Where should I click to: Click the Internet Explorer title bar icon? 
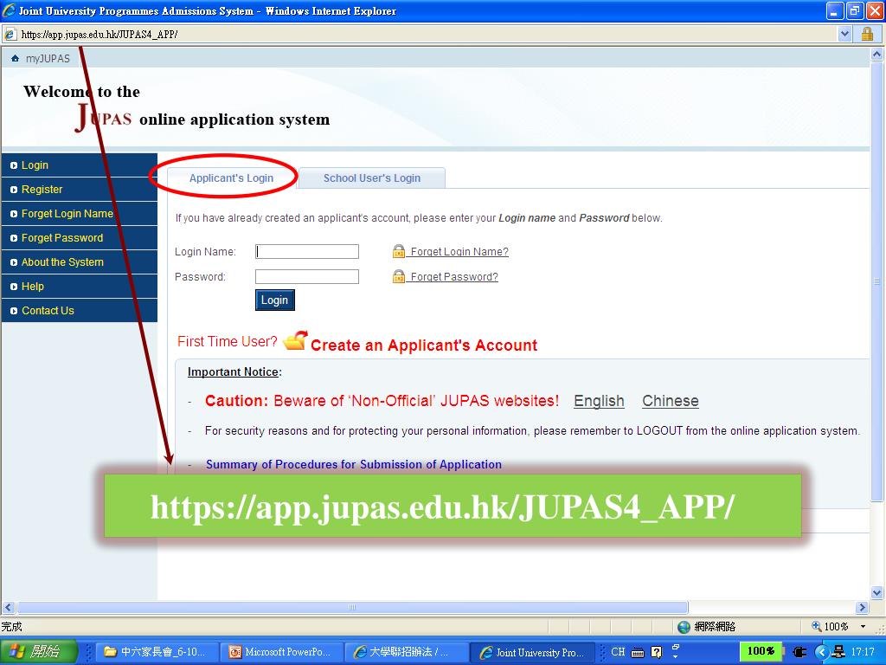pos(9,10)
